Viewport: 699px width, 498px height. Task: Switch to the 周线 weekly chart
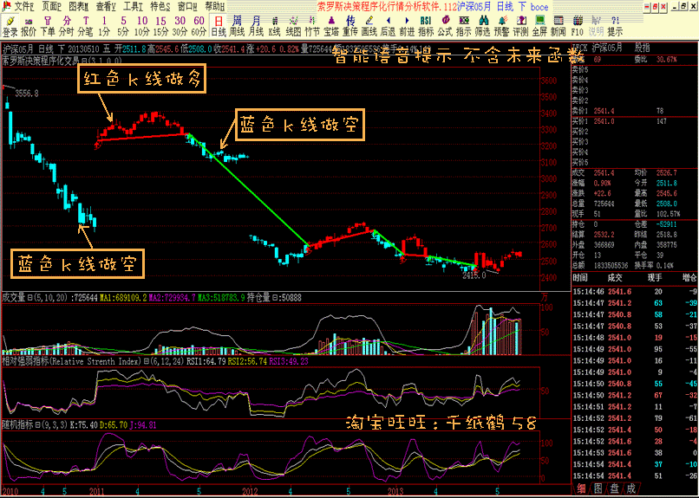tap(237, 26)
